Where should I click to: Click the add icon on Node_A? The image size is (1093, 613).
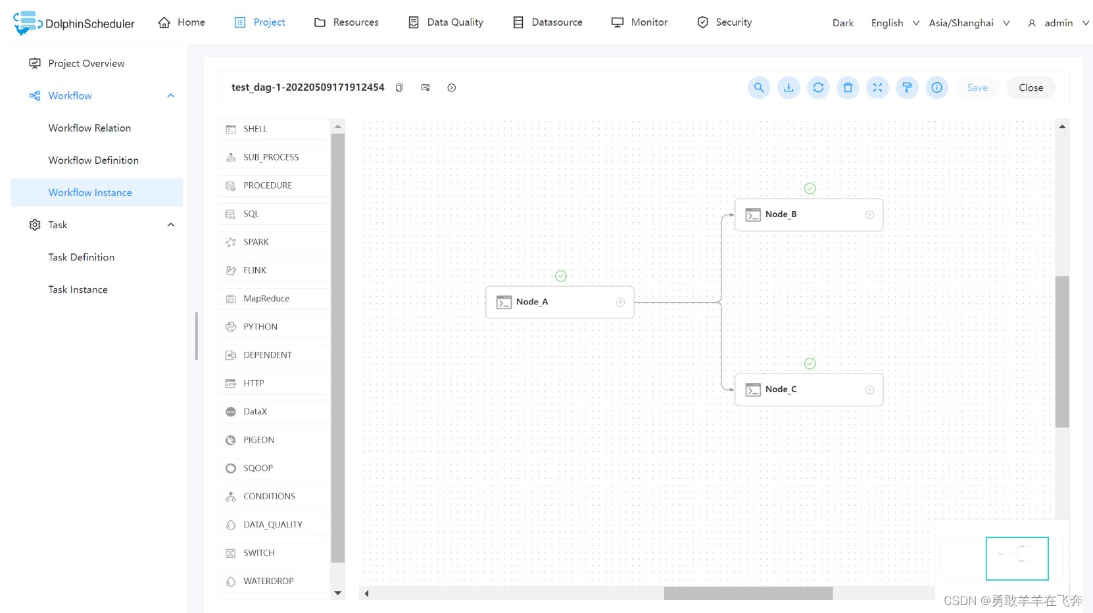[x=620, y=302]
